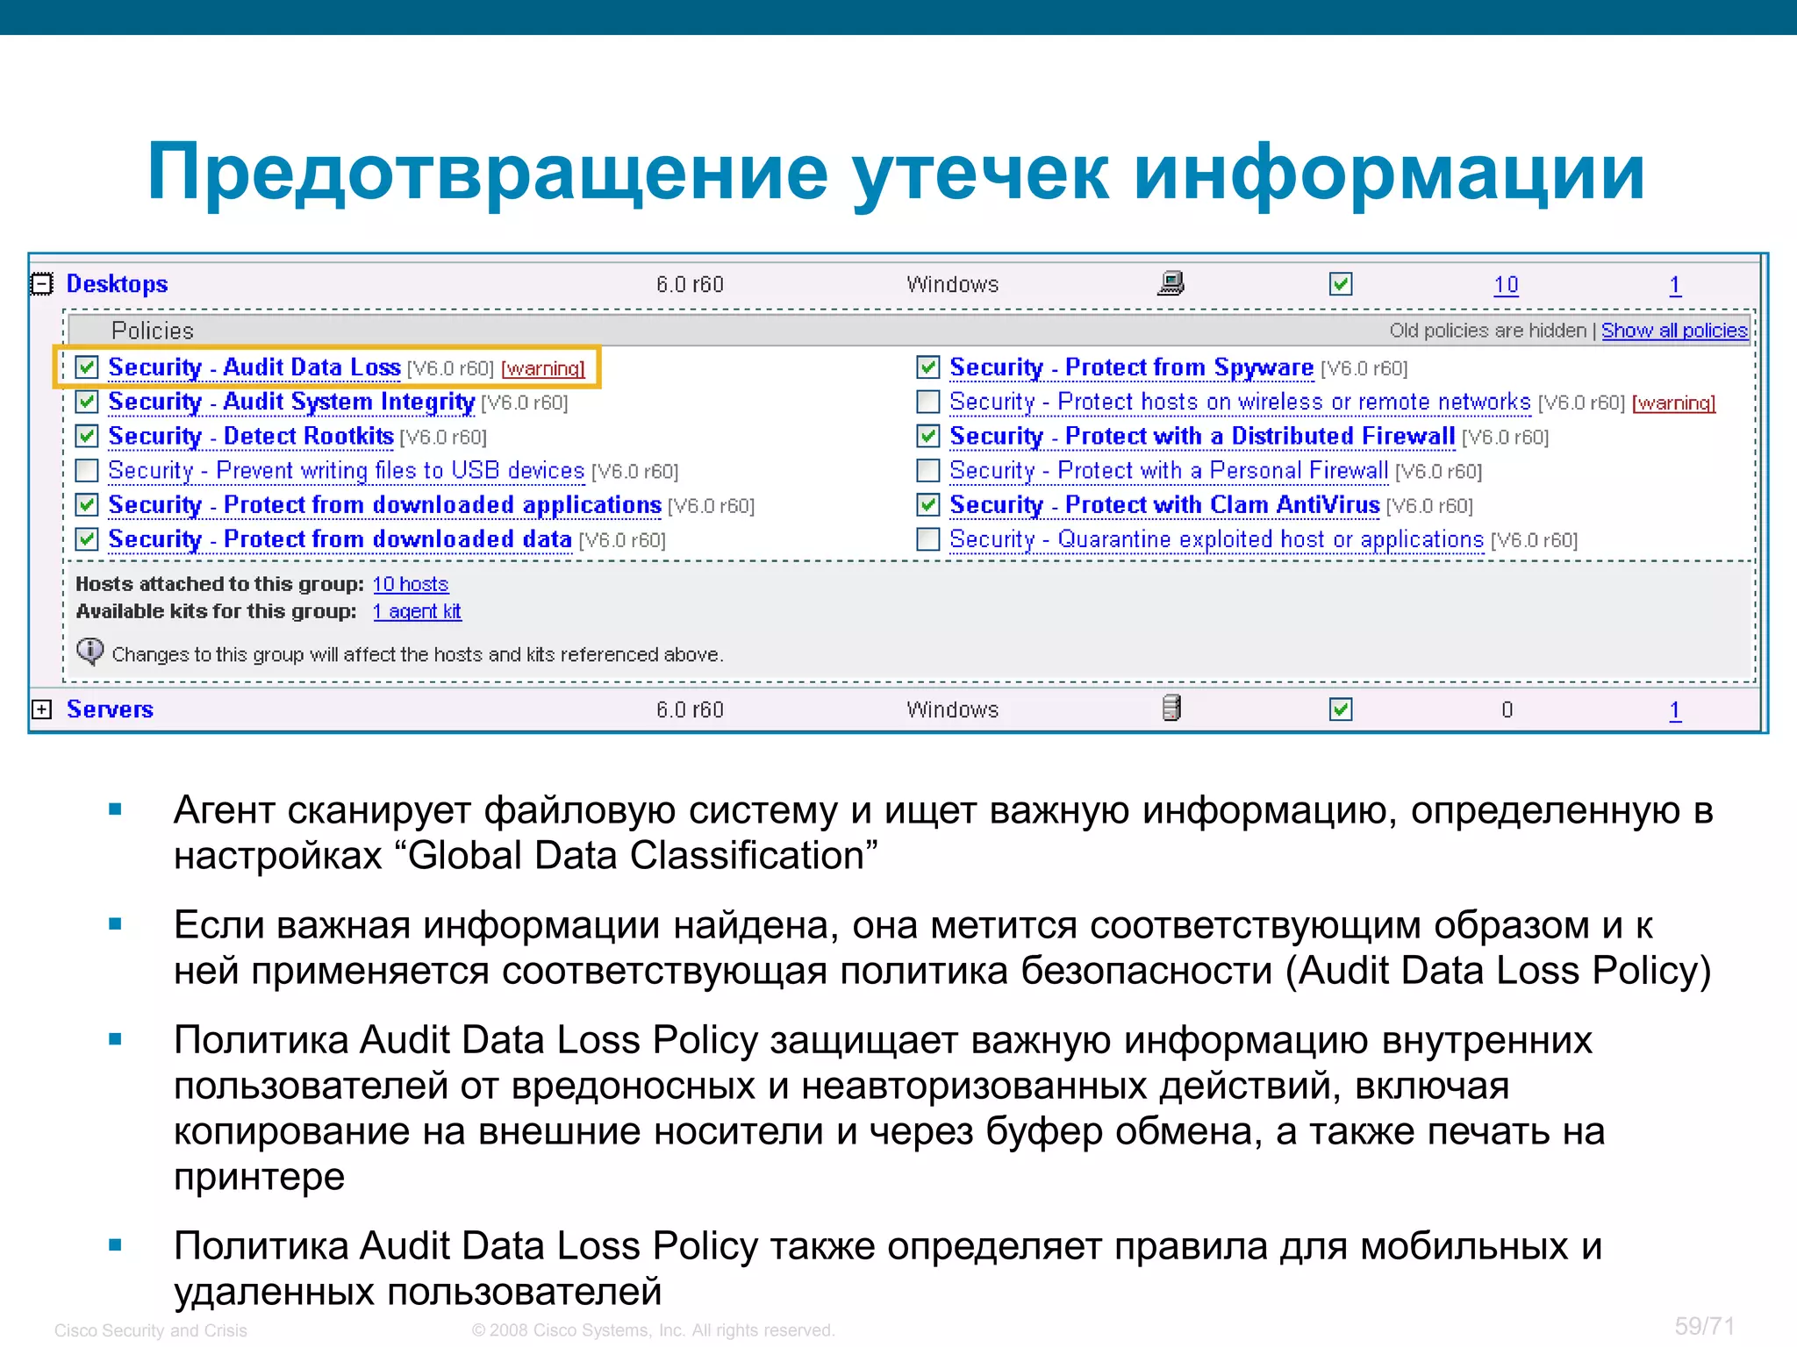Click the info bubble icon beside Changes note
The height and width of the screenshot is (1347, 1797).
pos(89,652)
